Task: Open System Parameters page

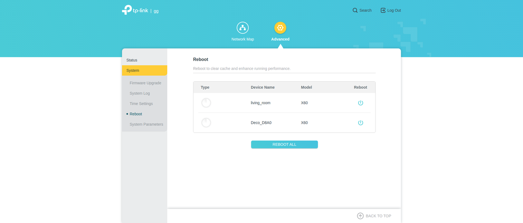Action: click(x=146, y=125)
